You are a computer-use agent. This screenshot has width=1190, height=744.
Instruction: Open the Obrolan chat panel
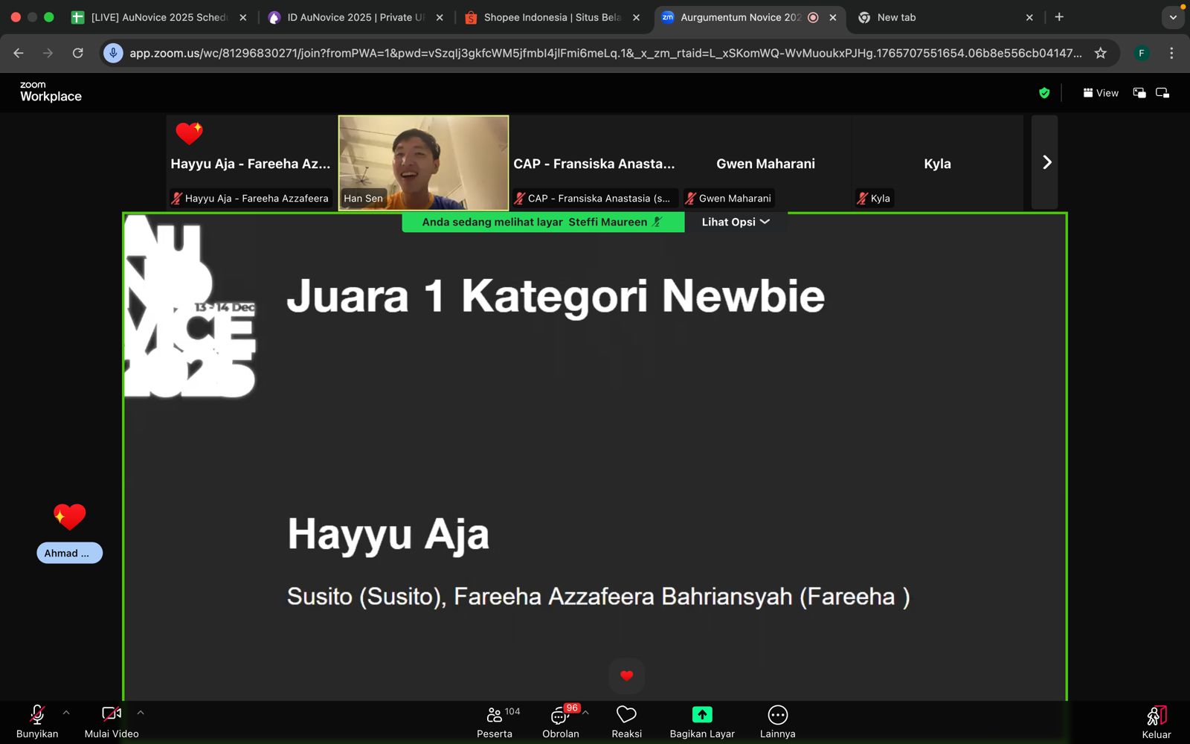pyautogui.click(x=560, y=722)
